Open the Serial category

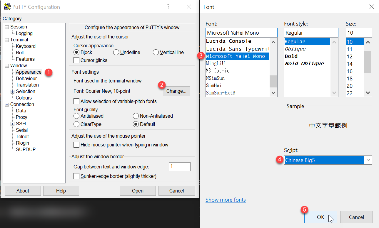[x=22, y=130]
